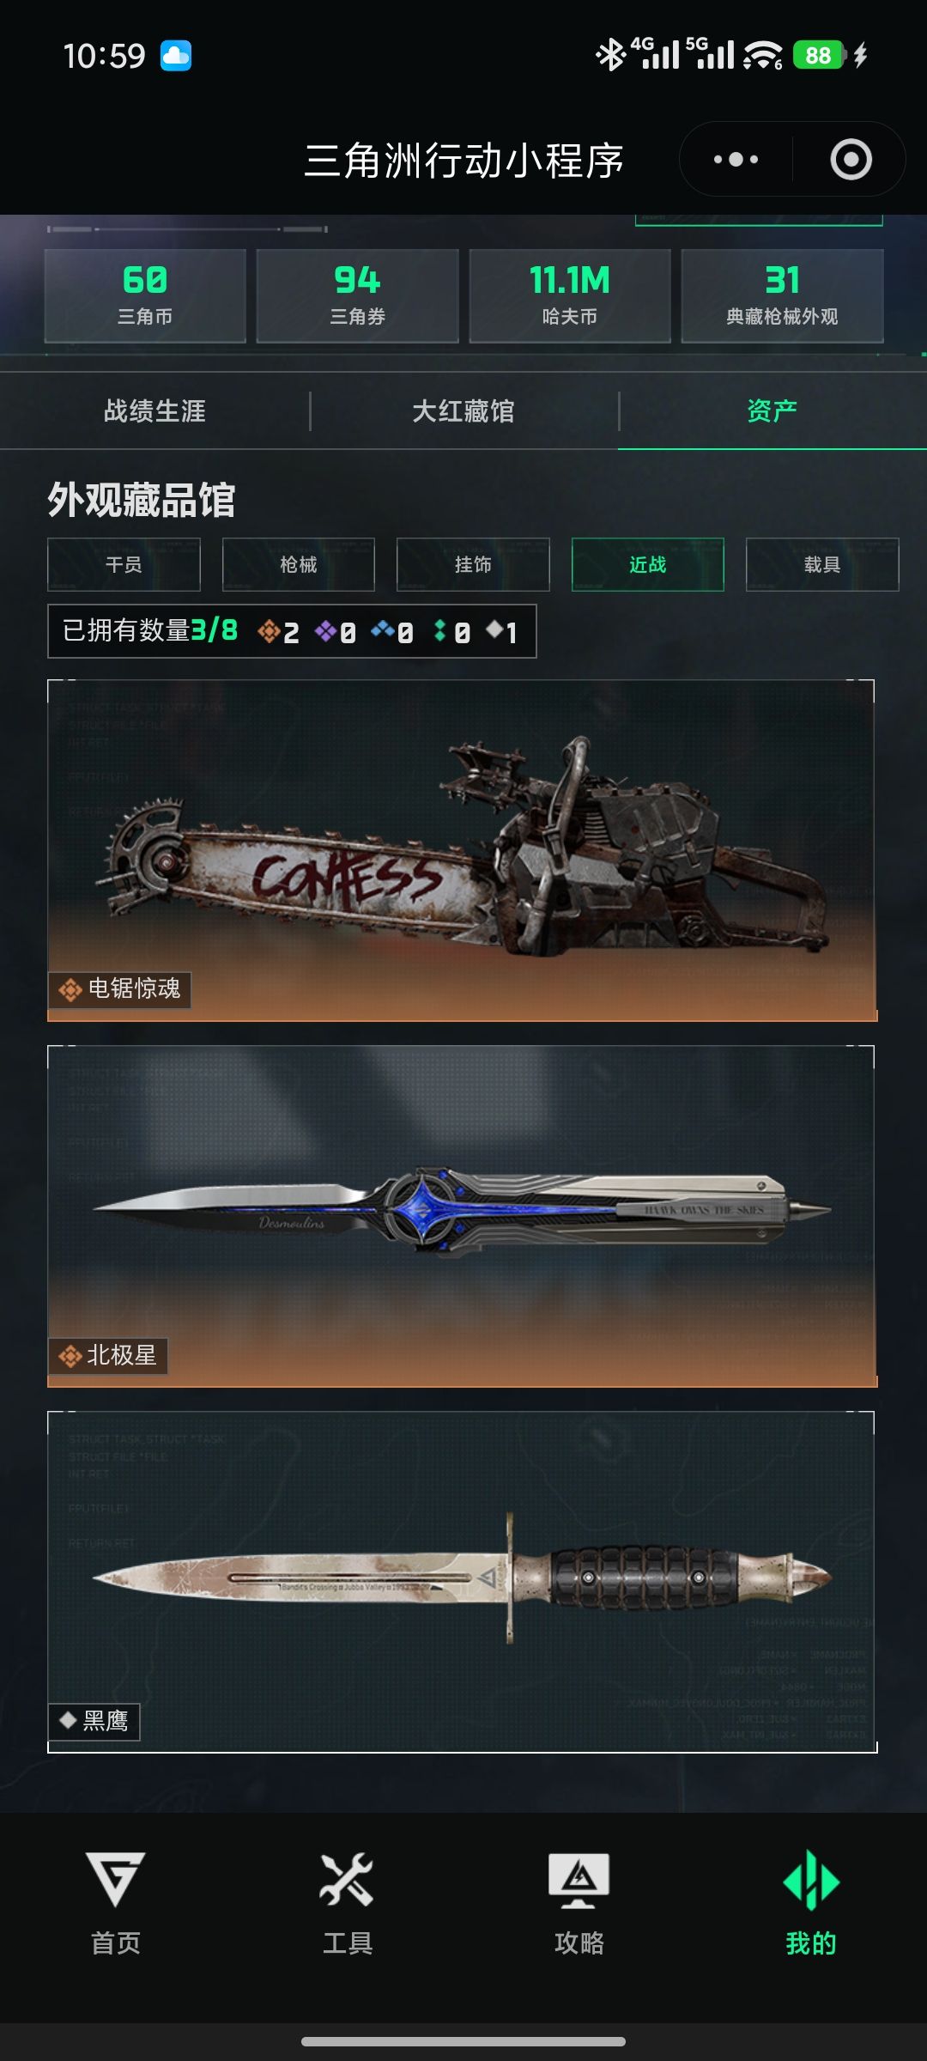This screenshot has width=927, height=2061.
Task: Tap the orange rarity icon showing count 2
Action: point(269,632)
